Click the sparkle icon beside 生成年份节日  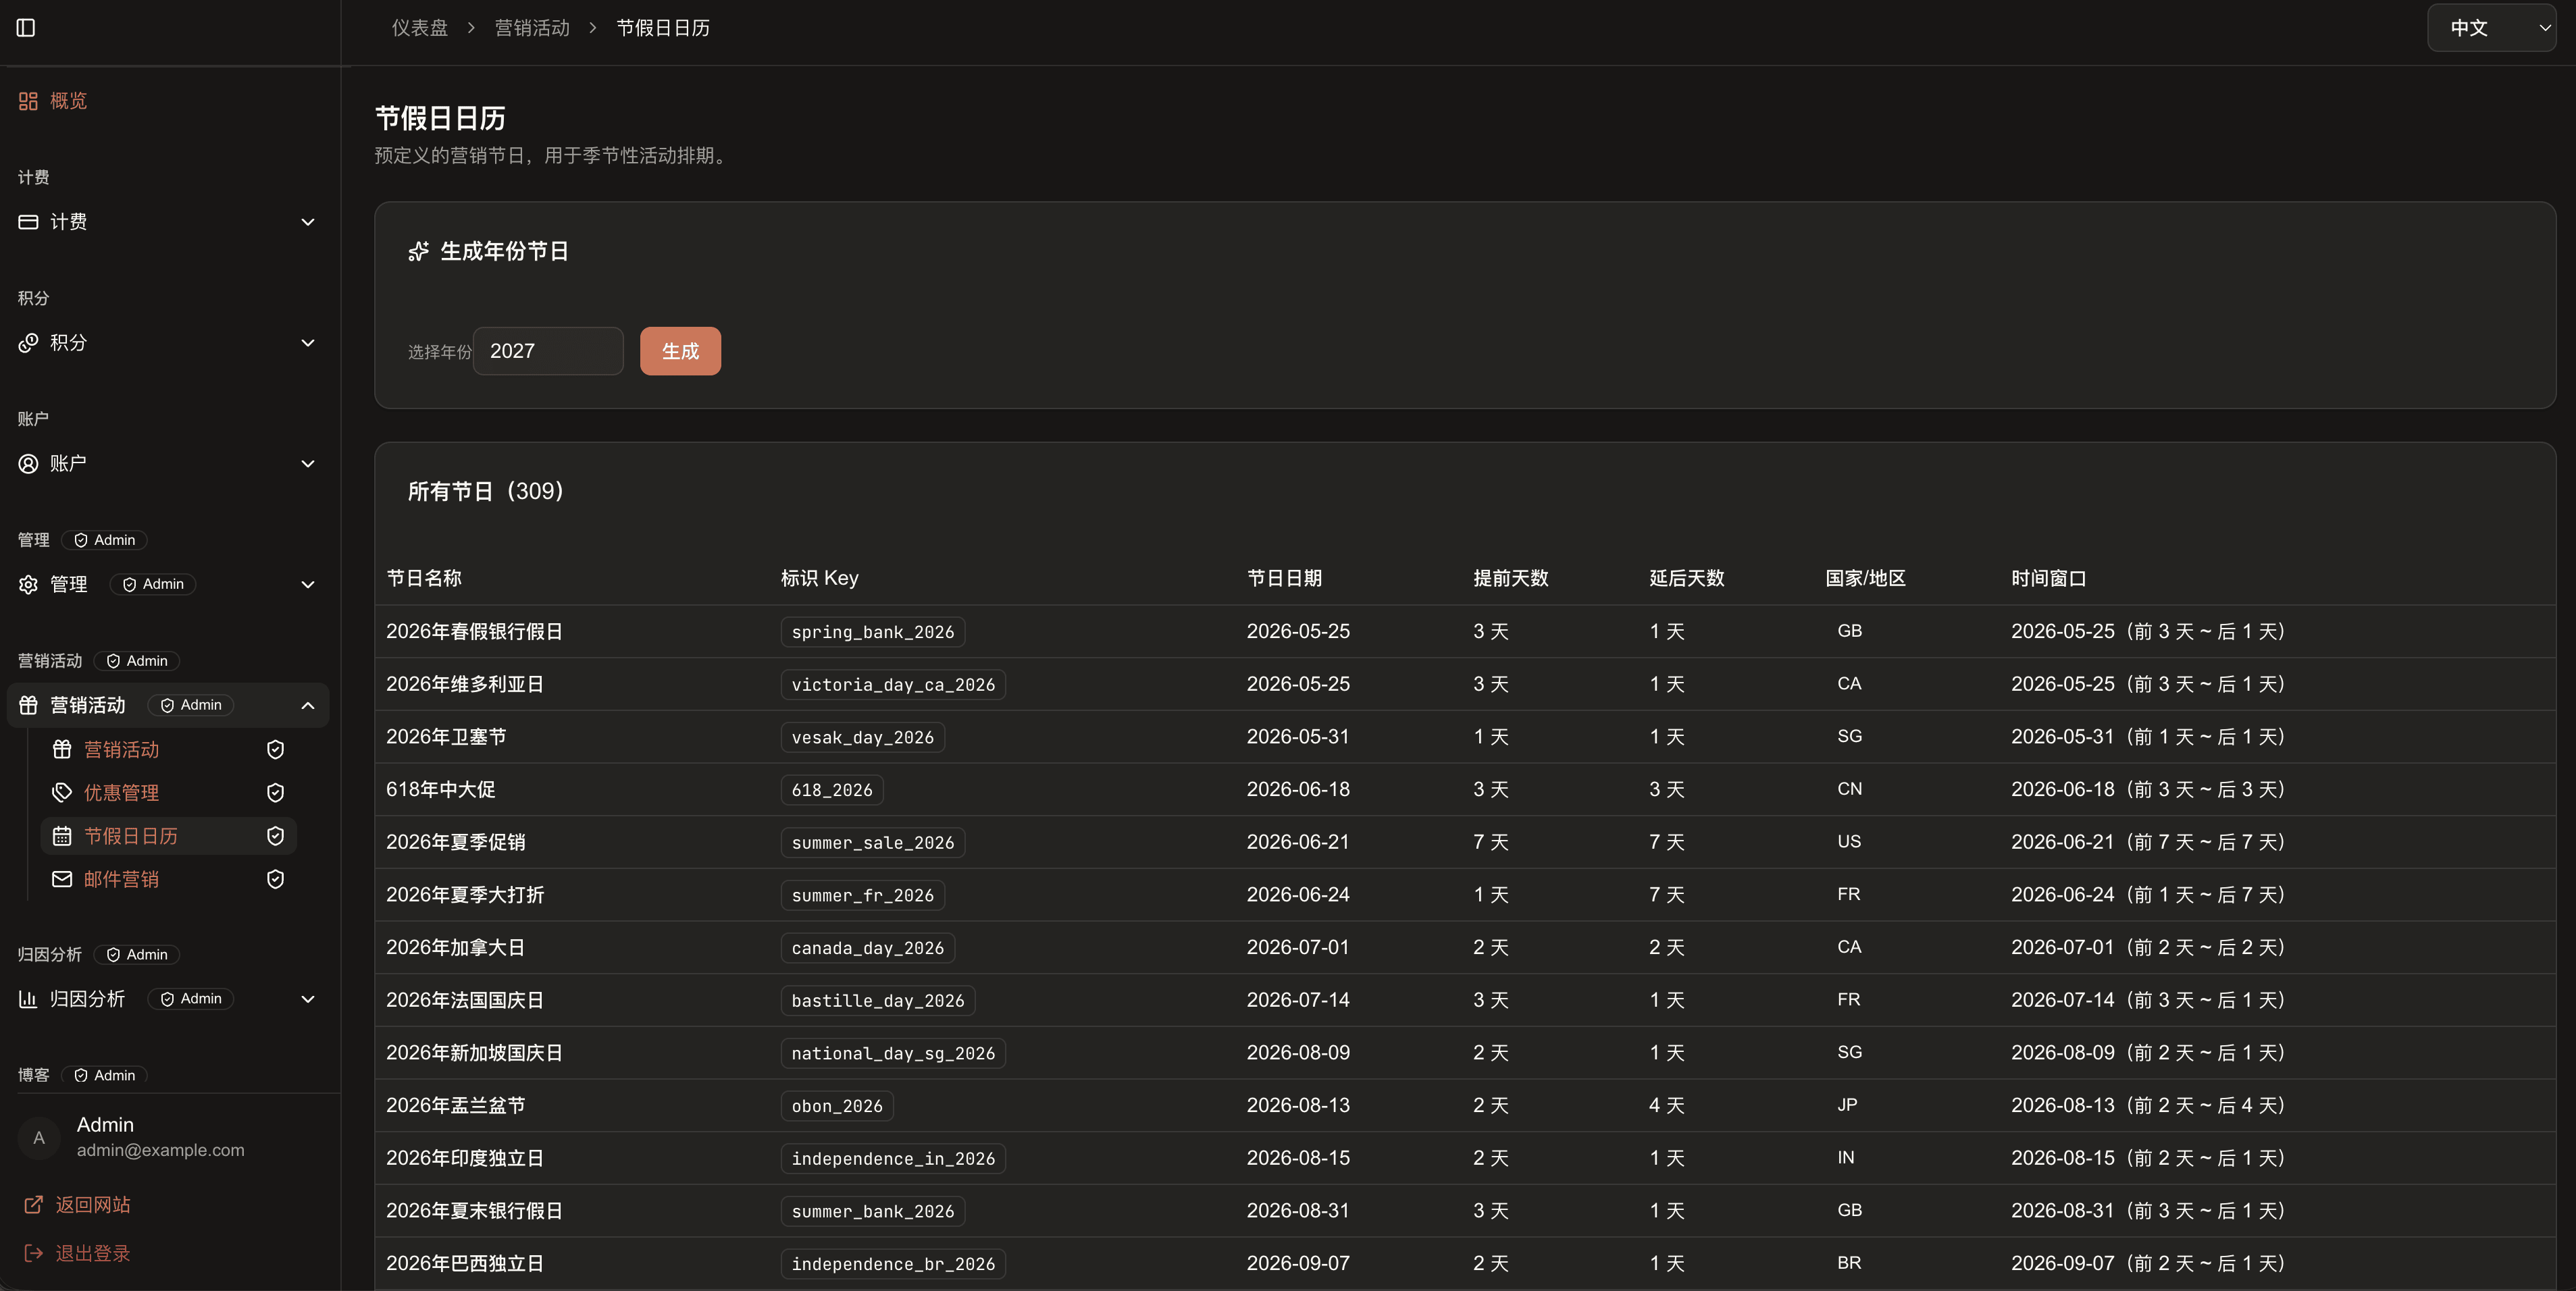point(418,251)
